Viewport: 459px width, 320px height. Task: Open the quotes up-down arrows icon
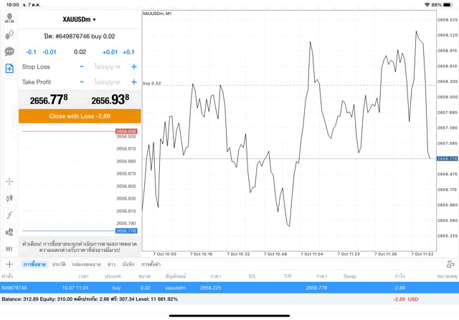(9, 34)
